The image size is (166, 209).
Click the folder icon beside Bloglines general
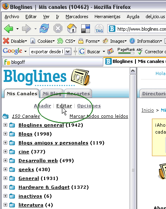point(12,125)
